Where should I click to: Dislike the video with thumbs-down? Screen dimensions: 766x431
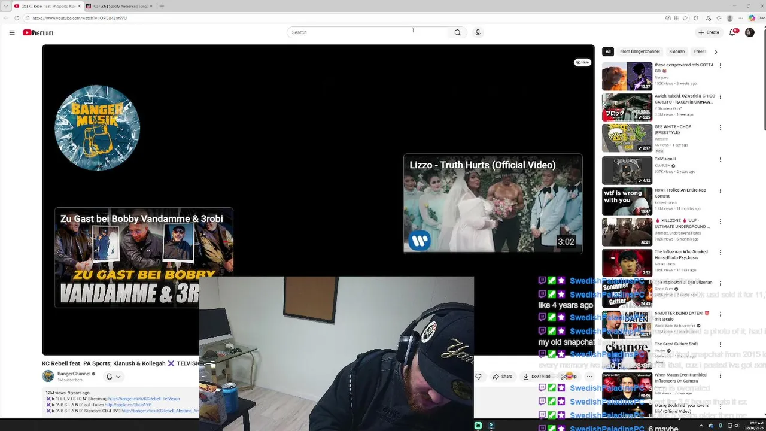coord(478,377)
